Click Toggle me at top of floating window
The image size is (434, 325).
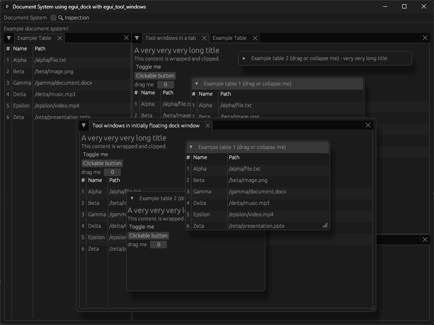tap(95, 154)
